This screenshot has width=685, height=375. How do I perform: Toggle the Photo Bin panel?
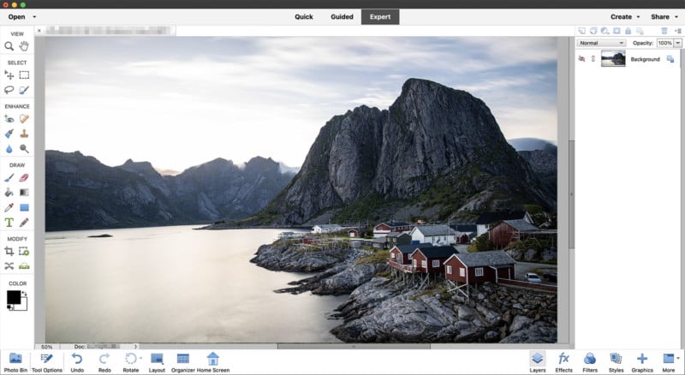pyautogui.click(x=14, y=362)
